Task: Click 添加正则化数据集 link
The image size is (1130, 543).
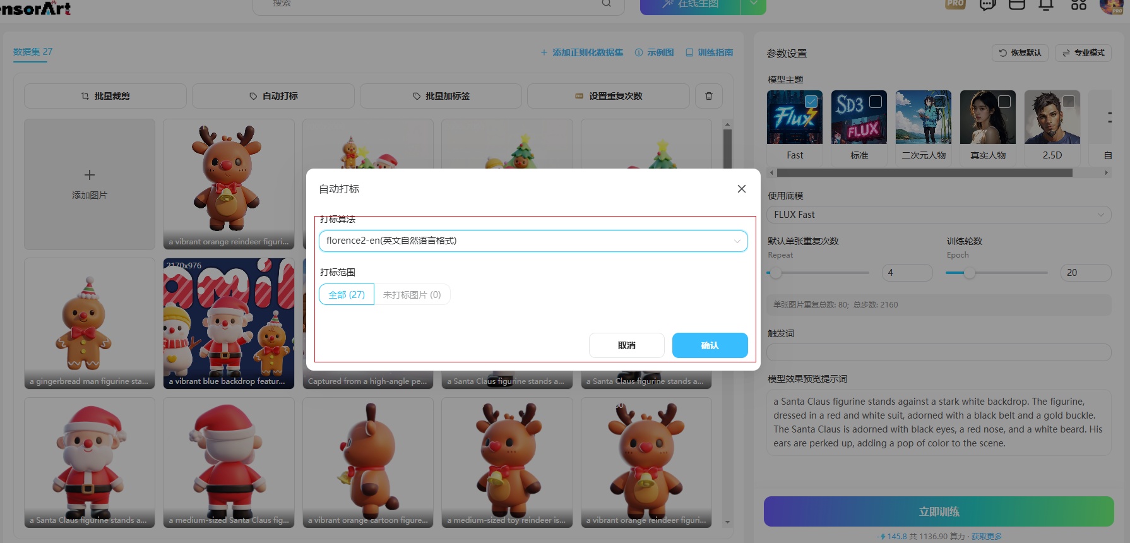Action: tap(581, 52)
